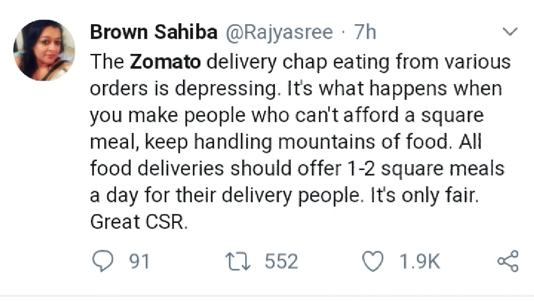Viewport: 534px width, 302px height.
Task: Expand the tweet options chevron
Action: [x=509, y=33]
